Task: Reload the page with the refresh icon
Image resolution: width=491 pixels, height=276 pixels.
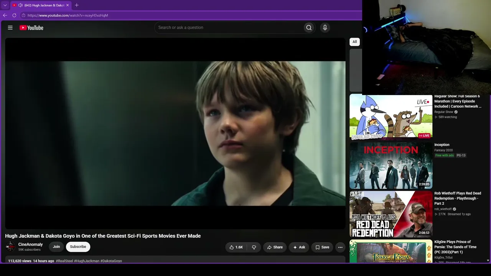Action: point(14,15)
